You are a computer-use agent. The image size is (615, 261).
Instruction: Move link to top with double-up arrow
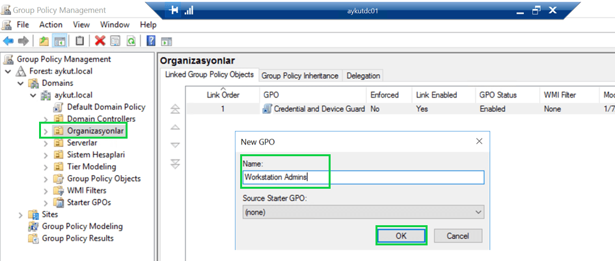(174, 109)
